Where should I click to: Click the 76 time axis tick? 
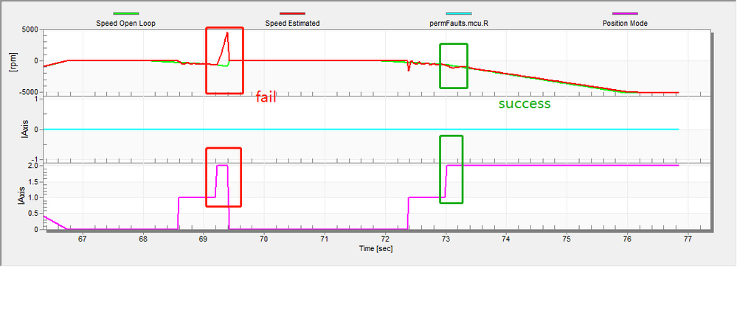click(x=627, y=239)
